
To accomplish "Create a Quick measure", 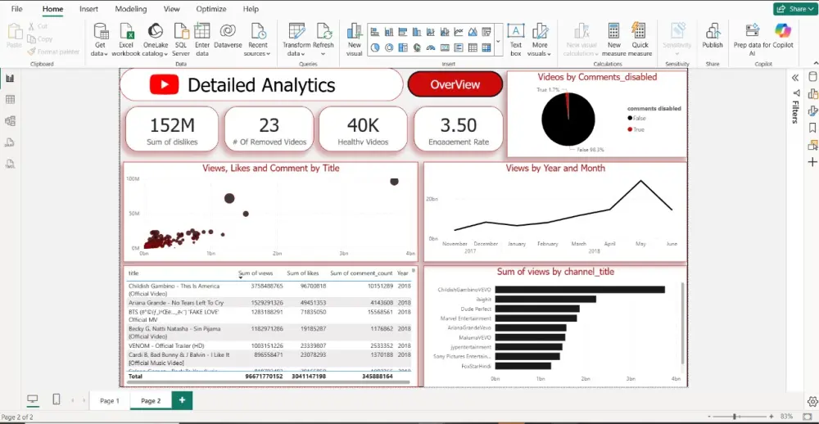I will click(640, 39).
